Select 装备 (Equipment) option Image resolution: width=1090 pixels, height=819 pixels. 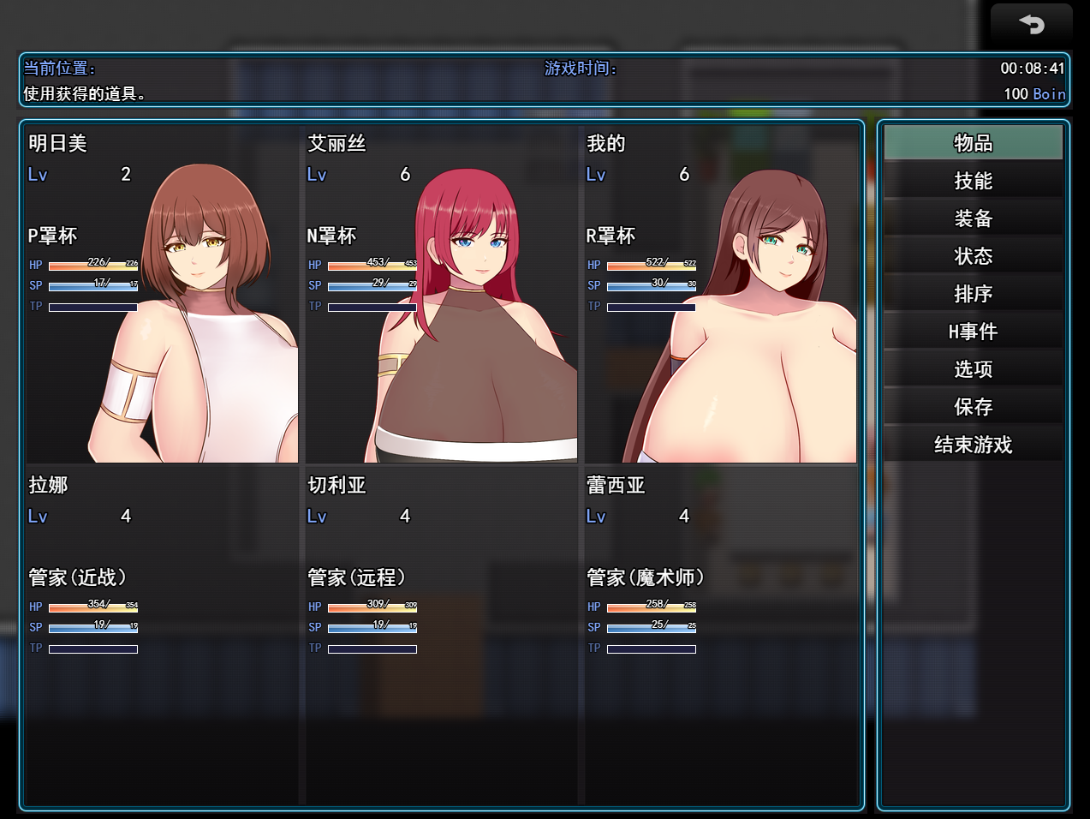tap(973, 218)
